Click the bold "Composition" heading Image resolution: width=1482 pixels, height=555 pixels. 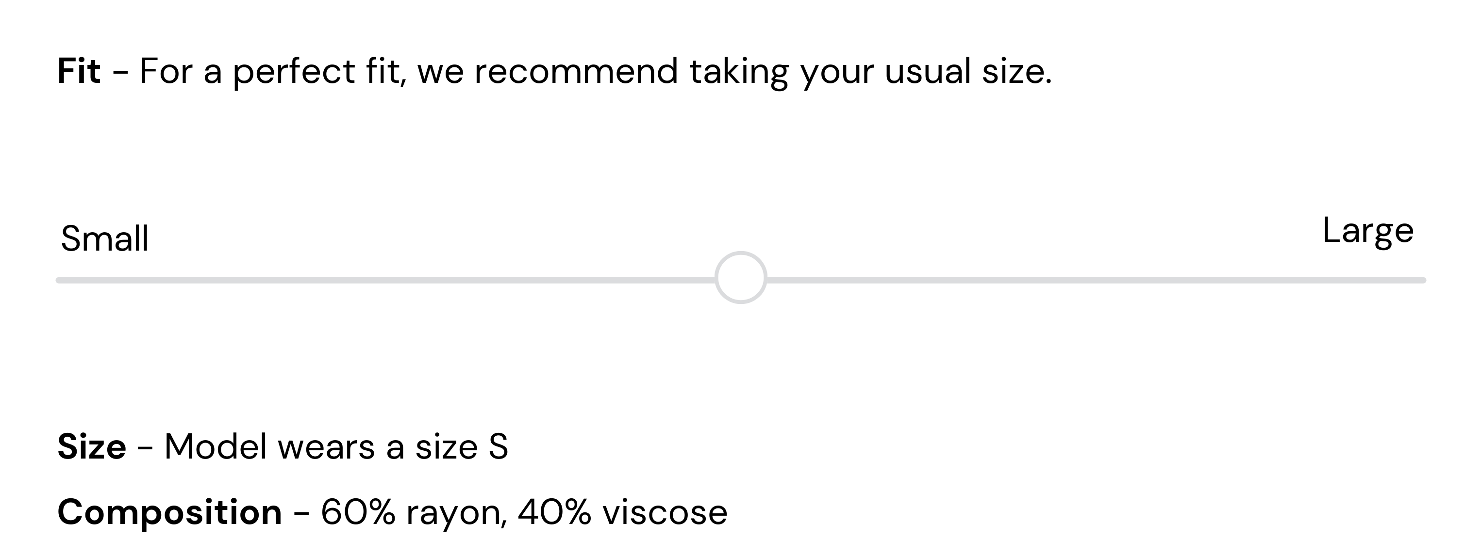point(170,512)
